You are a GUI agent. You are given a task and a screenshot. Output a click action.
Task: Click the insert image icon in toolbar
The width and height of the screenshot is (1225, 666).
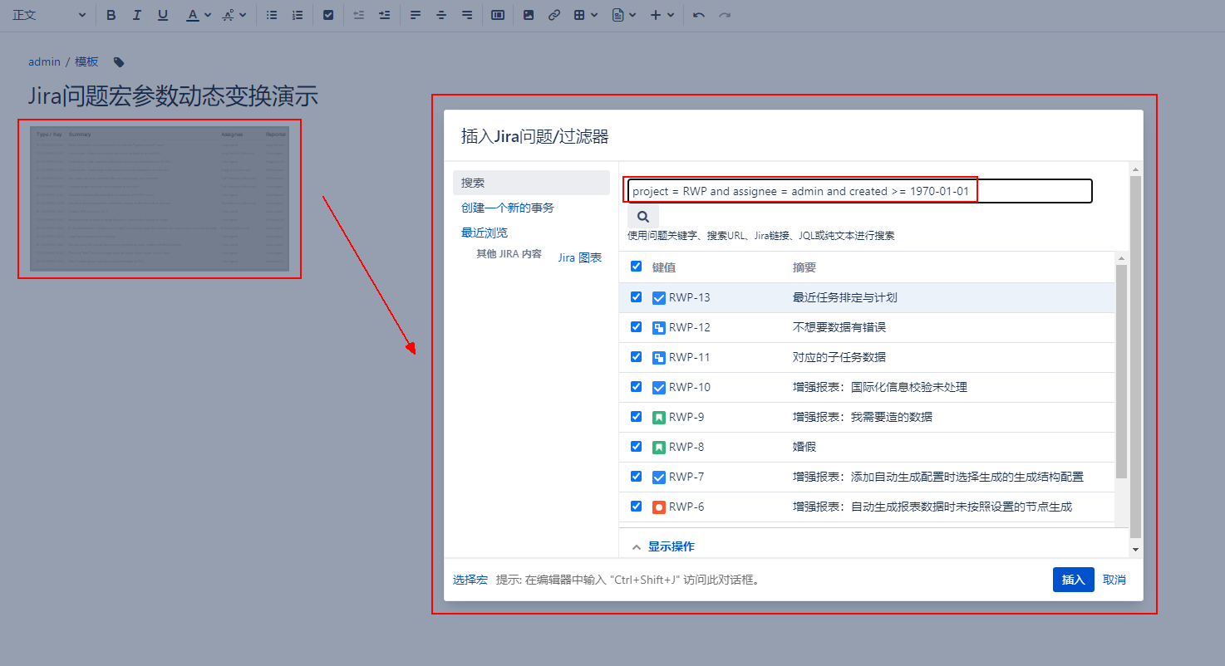pyautogui.click(x=529, y=15)
